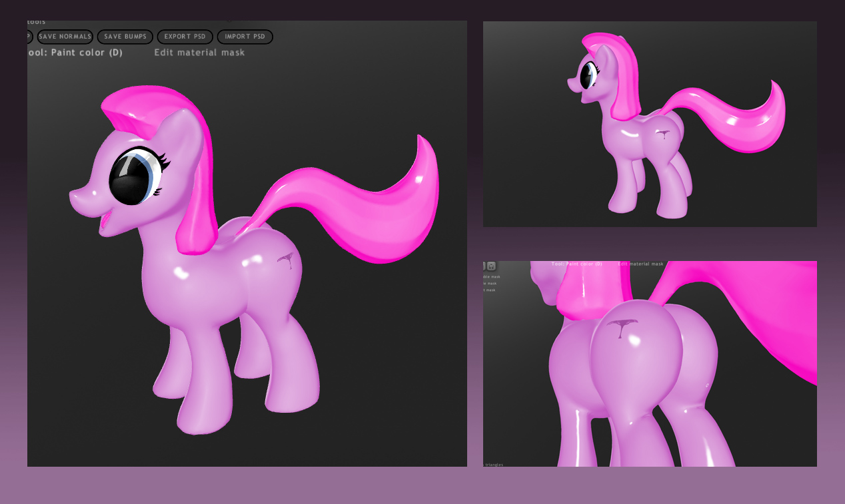Click 'Edit material mask' in the bottom-right view
Viewport: 845px width, 504px height.
pos(640,264)
